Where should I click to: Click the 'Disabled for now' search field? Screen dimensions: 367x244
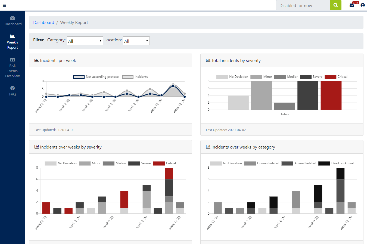[303, 5]
